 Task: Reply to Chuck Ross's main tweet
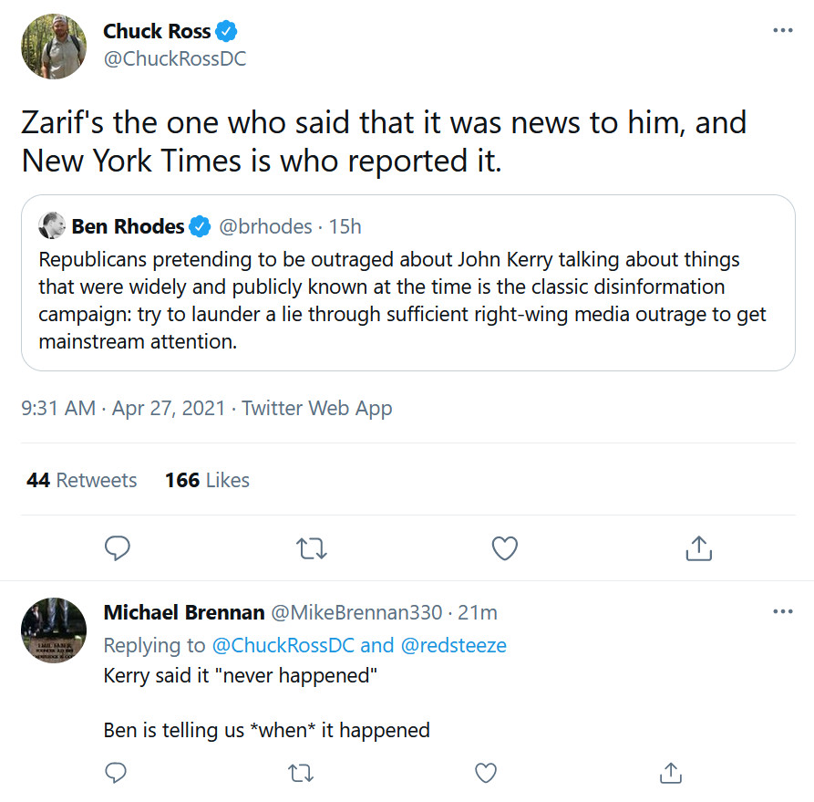click(117, 547)
